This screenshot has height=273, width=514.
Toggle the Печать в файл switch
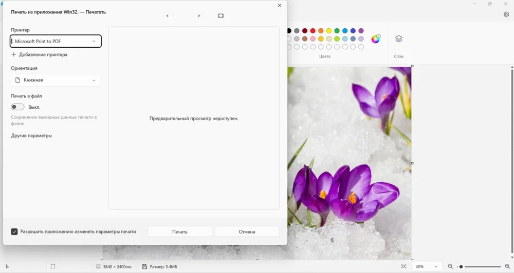pyautogui.click(x=17, y=107)
